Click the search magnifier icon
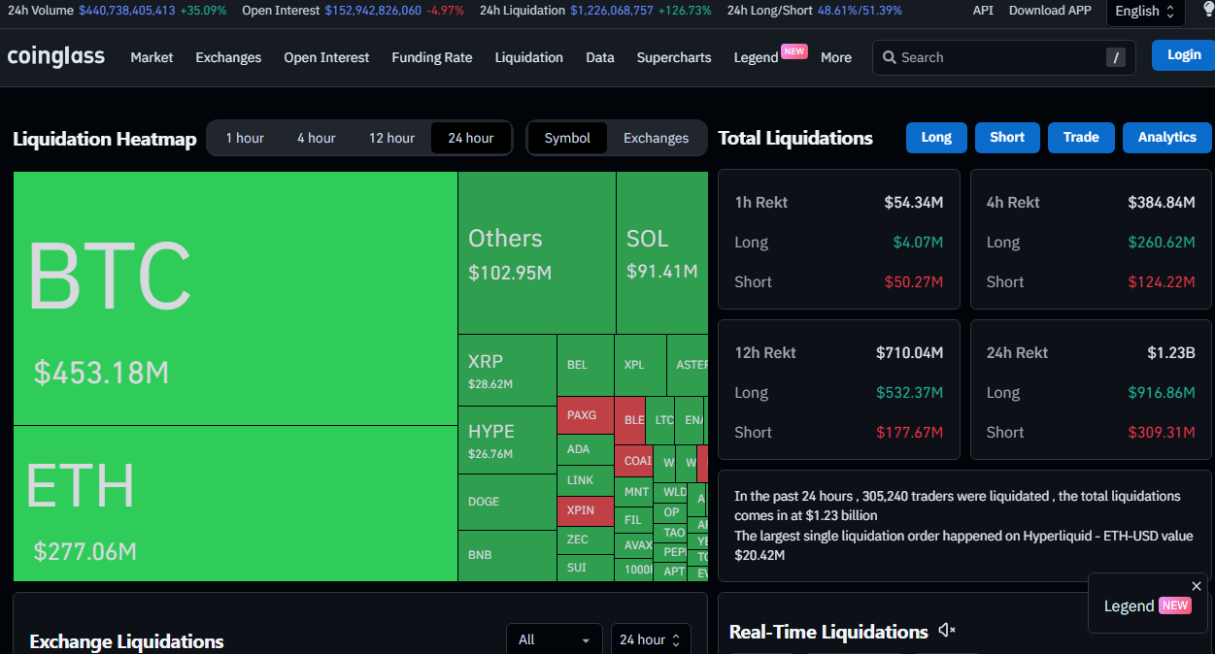The image size is (1215, 654). (x=889, y=57)
